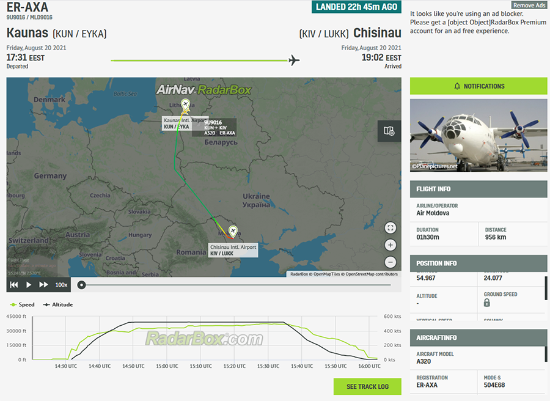
Task: Change the 100x playback speed
Action: [x=61, y=285]
